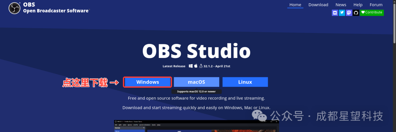Click the Linux penguin icon beside version
The height and width of the screenshot is (132, 396).
pyautogui.click(x=201, y=66)
